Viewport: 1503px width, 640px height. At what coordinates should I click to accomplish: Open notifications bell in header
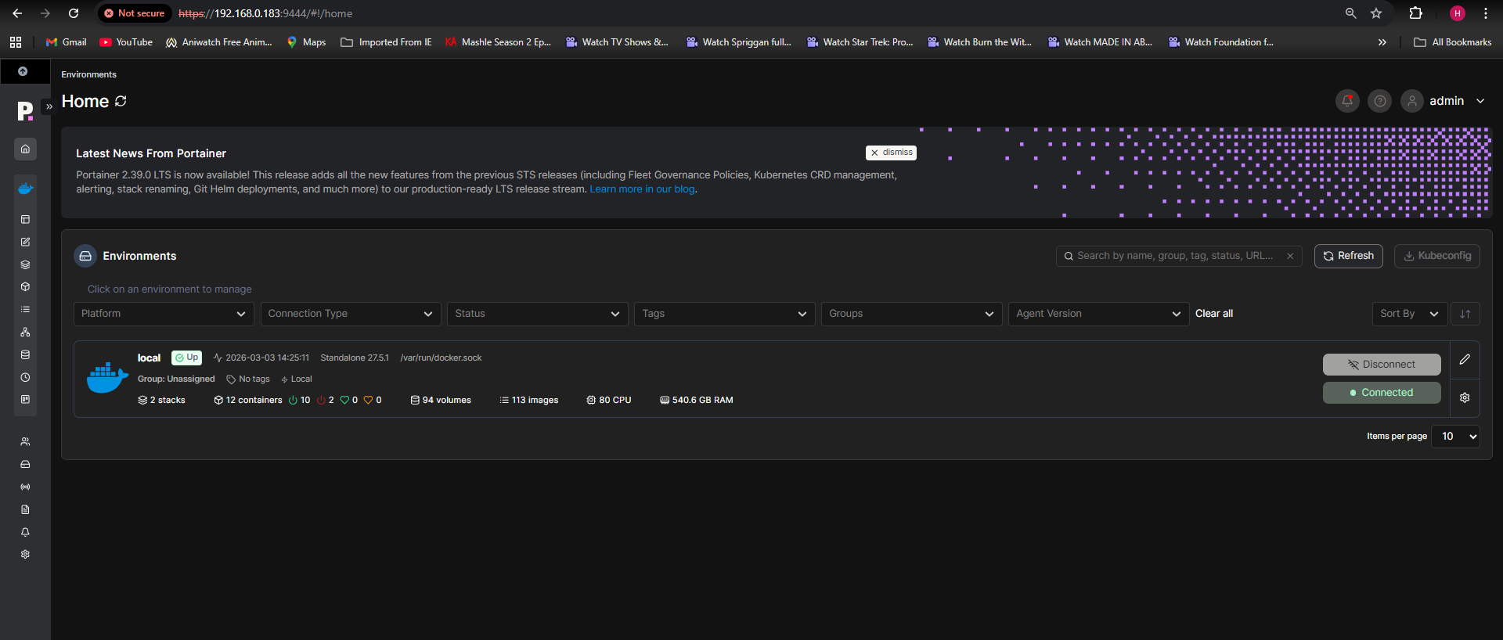[1347, 101]
